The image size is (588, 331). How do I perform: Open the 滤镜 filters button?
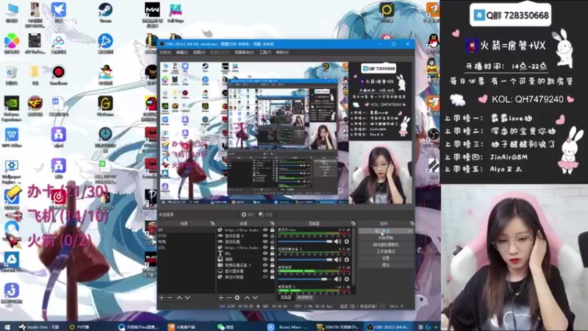point(265,215)
